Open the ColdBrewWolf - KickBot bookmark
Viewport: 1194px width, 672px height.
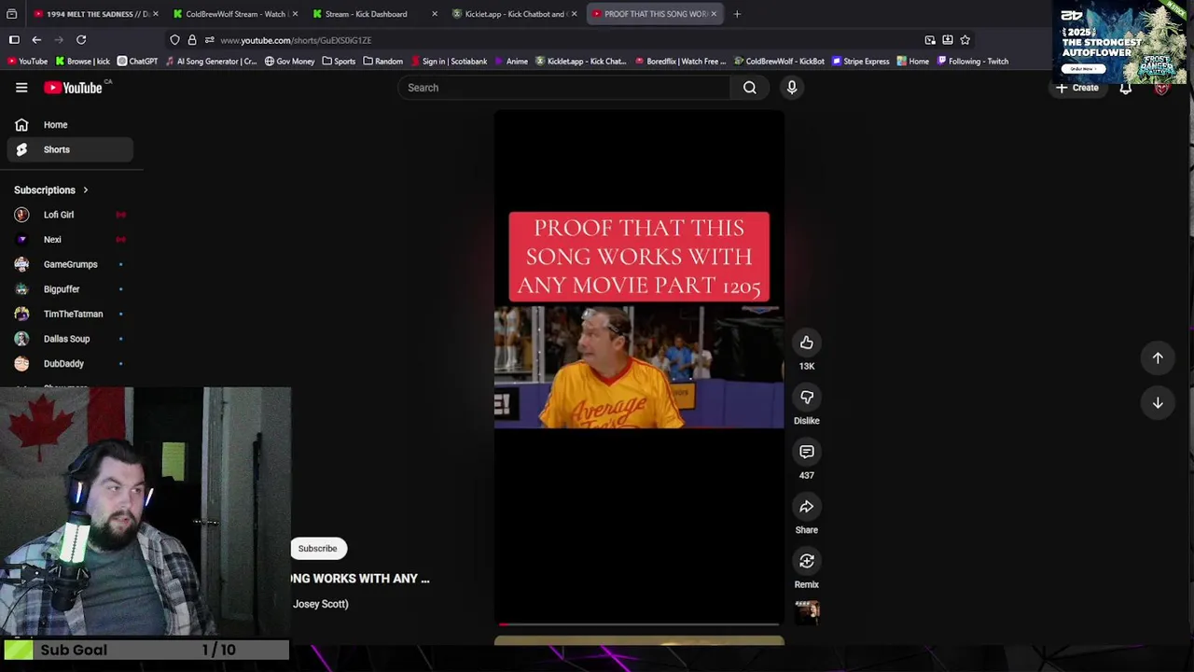780,62
